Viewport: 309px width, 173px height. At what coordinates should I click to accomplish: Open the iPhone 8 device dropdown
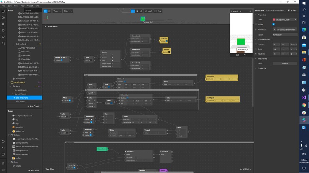[236, 11]
